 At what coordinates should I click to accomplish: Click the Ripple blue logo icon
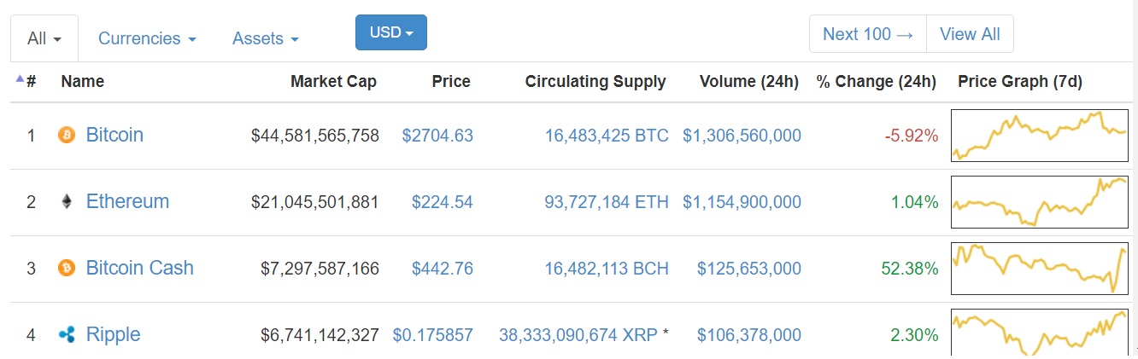click(67, 334)
